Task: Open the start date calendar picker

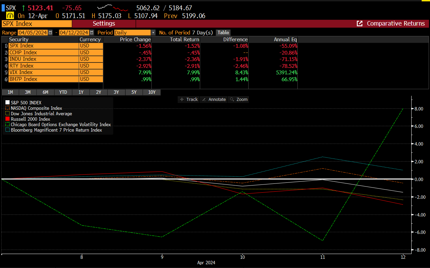Action: point(50,32)
